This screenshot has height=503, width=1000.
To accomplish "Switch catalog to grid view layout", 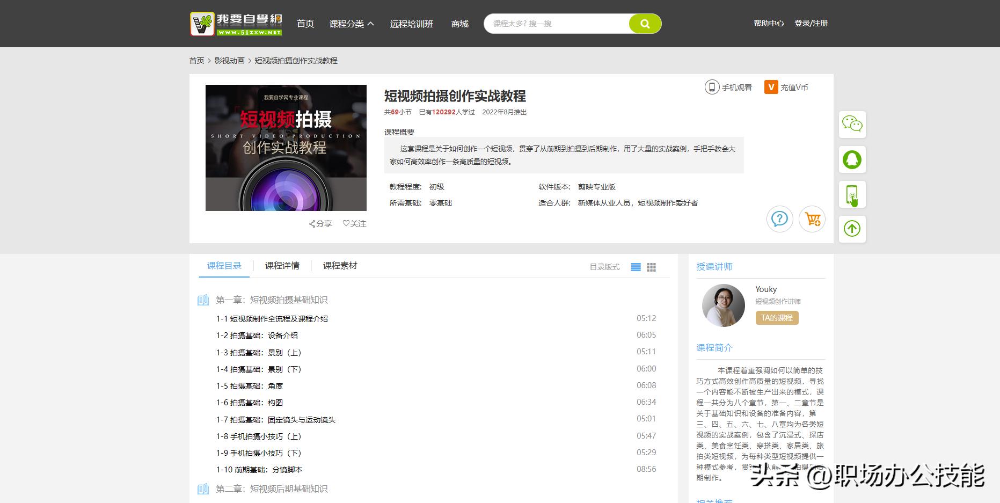I will pos(651,267).
